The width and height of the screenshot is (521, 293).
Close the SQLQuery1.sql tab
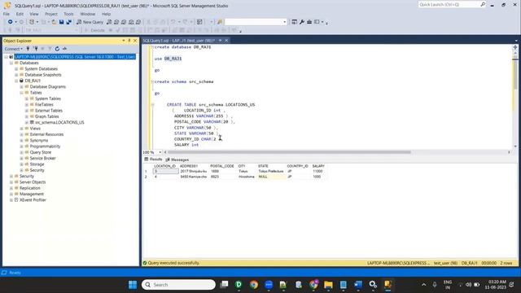coord(226,41)
